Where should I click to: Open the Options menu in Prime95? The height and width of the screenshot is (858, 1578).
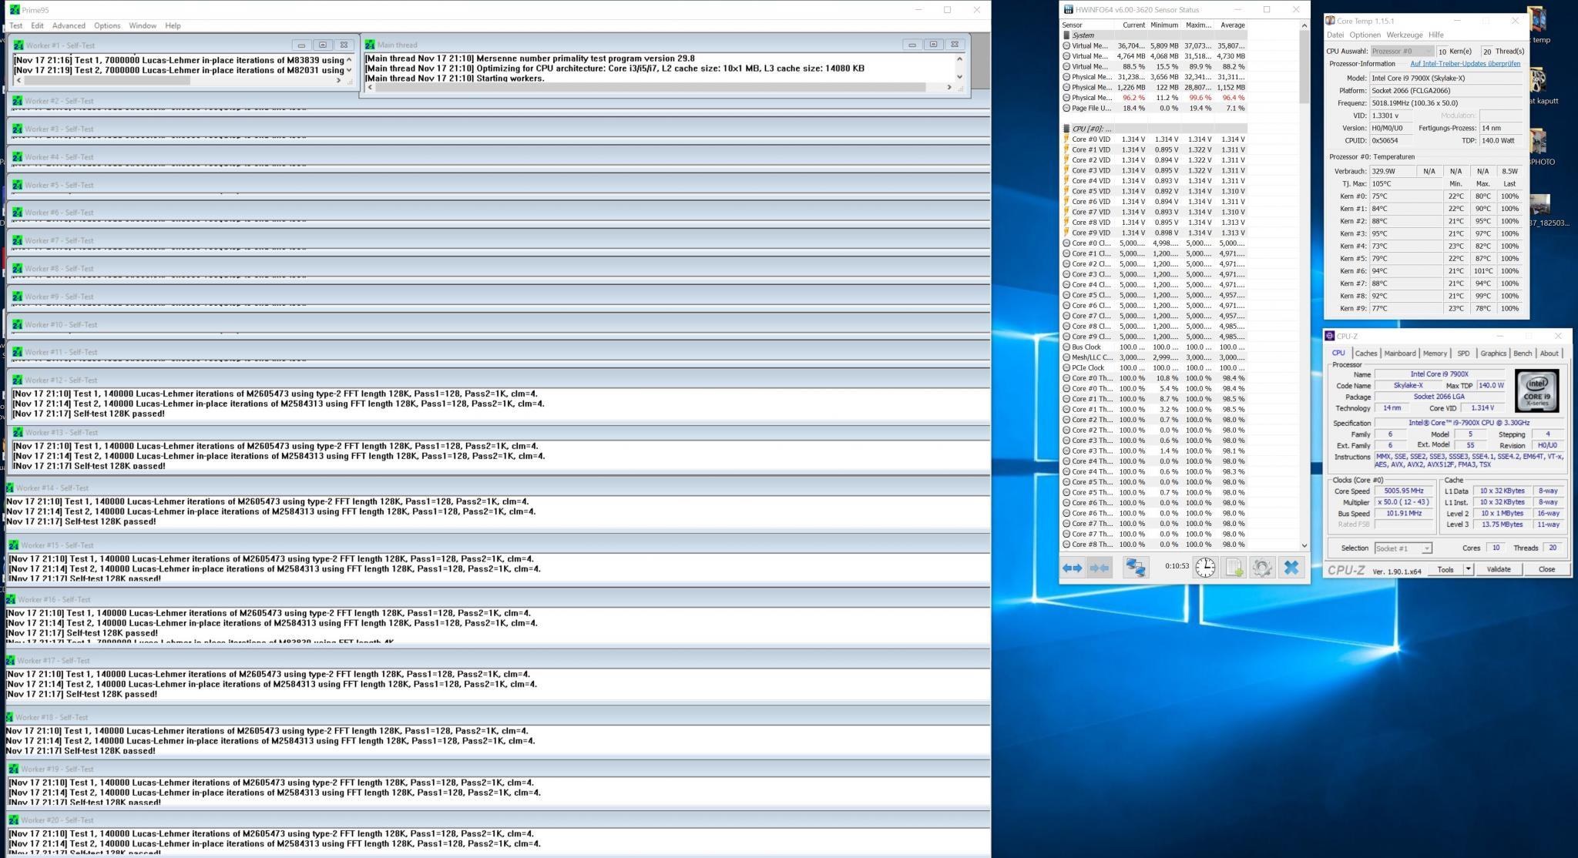point(107,25)
